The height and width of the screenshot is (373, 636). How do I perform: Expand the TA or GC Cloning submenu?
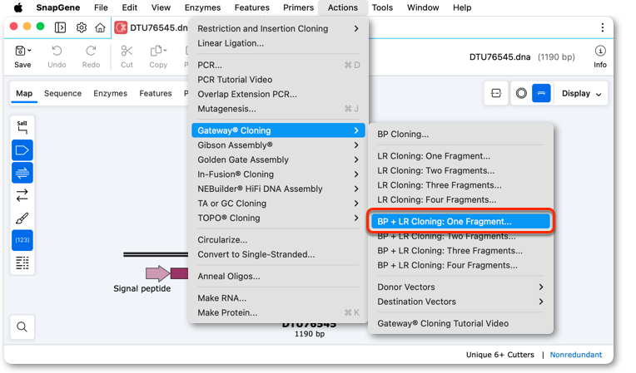click(x=278, y=204)
